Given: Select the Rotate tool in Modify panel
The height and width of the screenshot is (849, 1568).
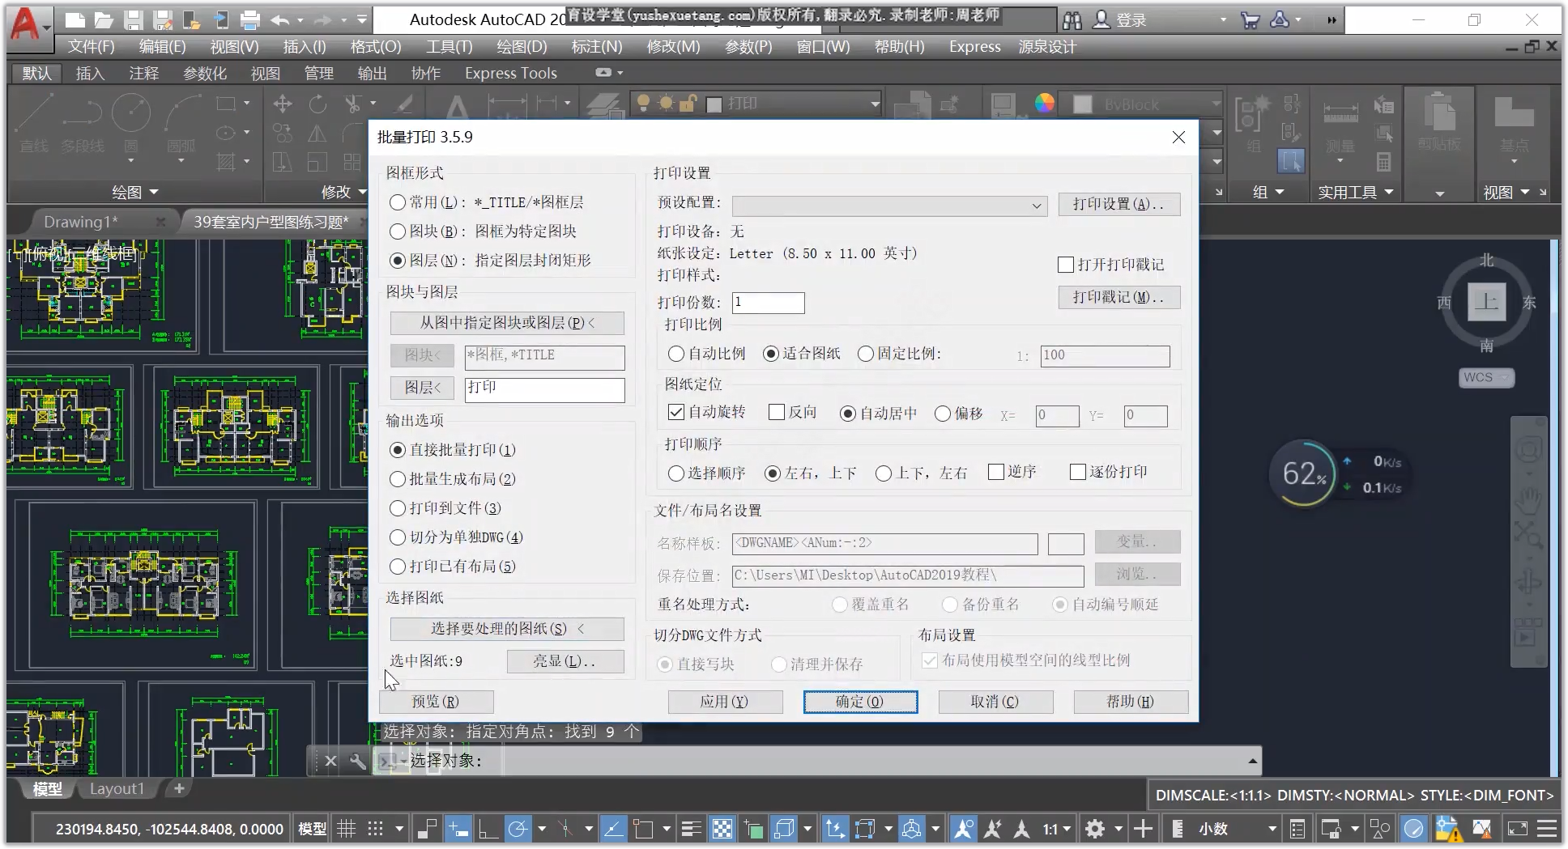Looking at the screenshot, I should [317, 104].
